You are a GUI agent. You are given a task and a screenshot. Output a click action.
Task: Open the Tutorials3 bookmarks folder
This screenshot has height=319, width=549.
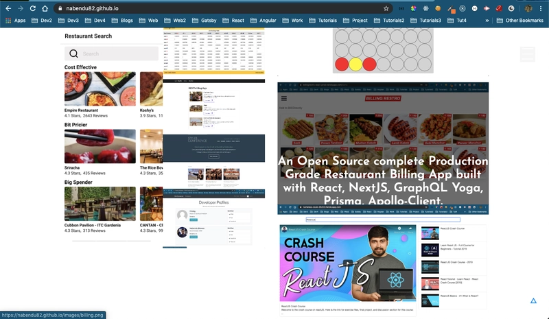pyautogui.click(x=425, y=21)
